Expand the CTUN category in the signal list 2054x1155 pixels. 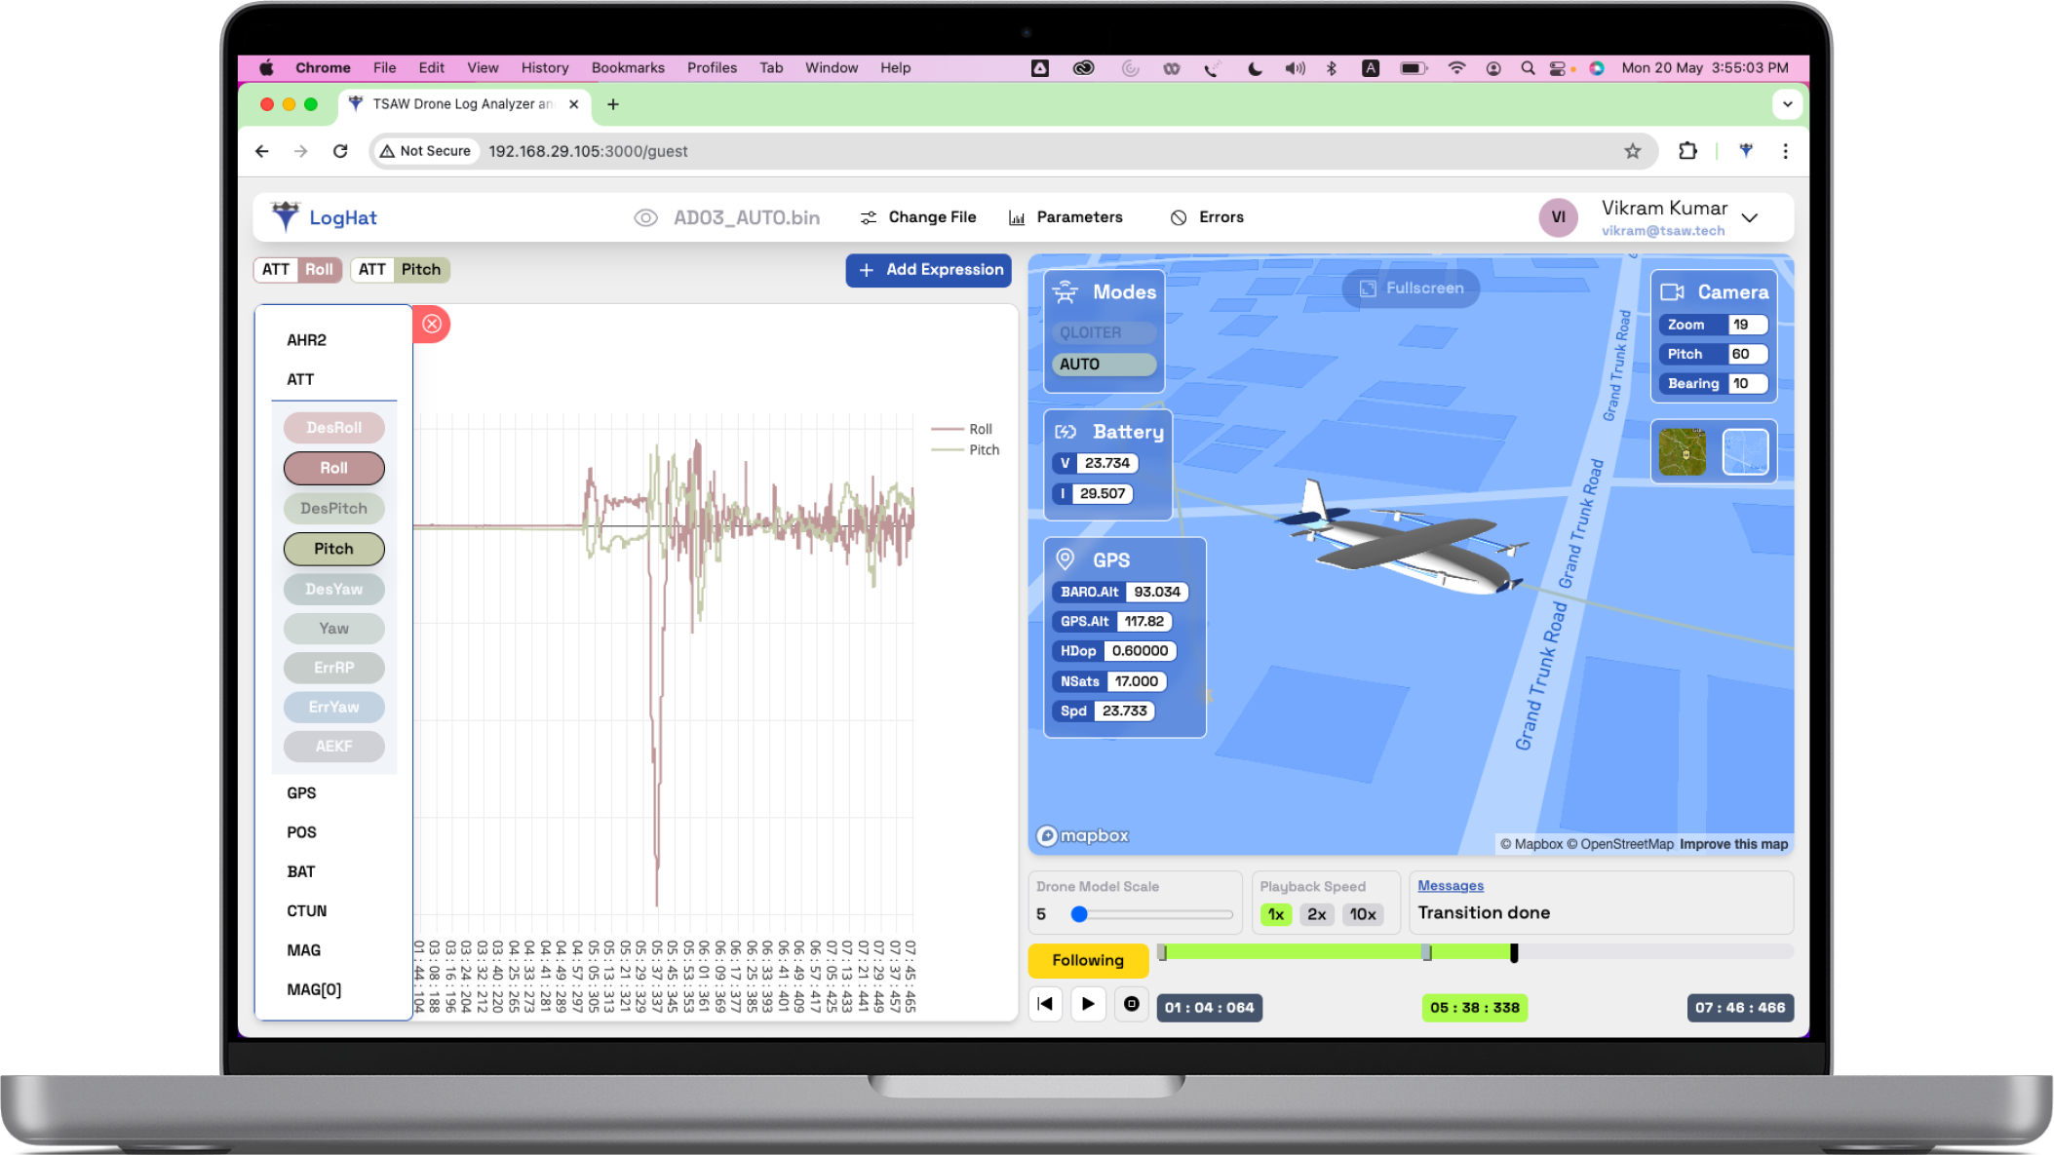coord(305,909)
